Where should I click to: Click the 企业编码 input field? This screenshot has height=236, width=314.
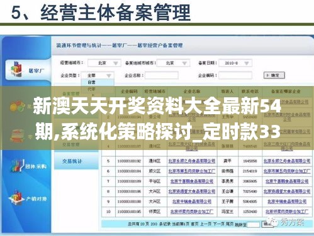pyautogui.click(x=235, y=75)
